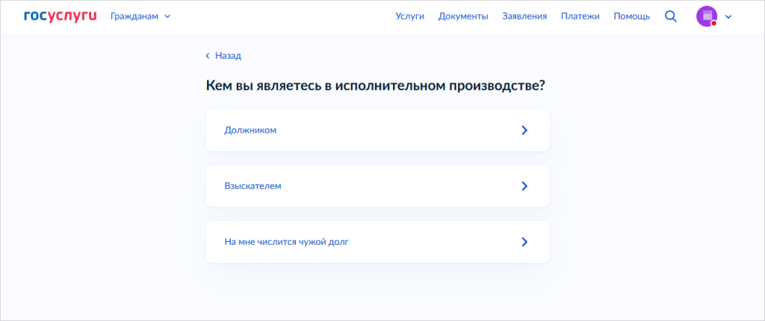Screen dimensions: 765x321
Task: Choose the Взыскателем option
Action: coord(253,186)
